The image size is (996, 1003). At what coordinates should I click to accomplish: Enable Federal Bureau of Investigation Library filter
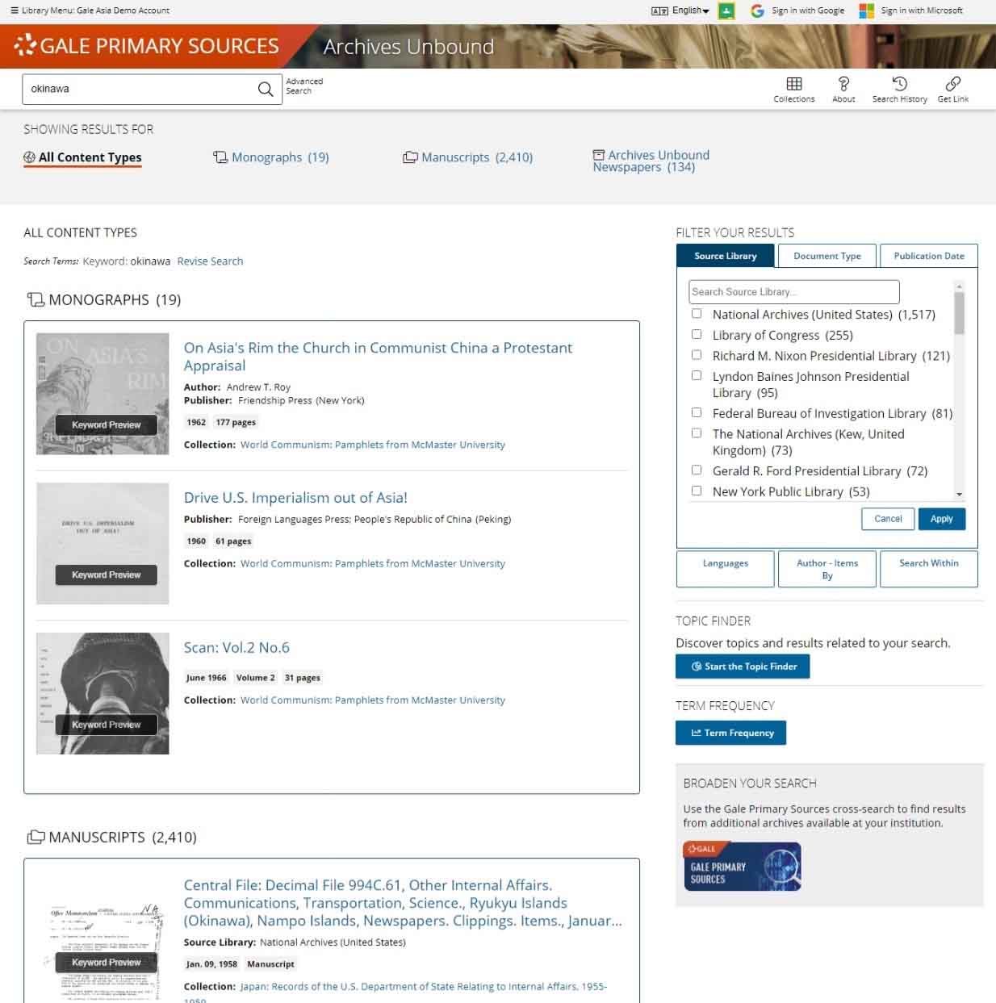coord(697,412)
